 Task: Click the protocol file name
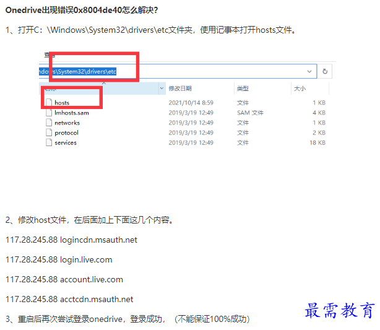(67, 133)
